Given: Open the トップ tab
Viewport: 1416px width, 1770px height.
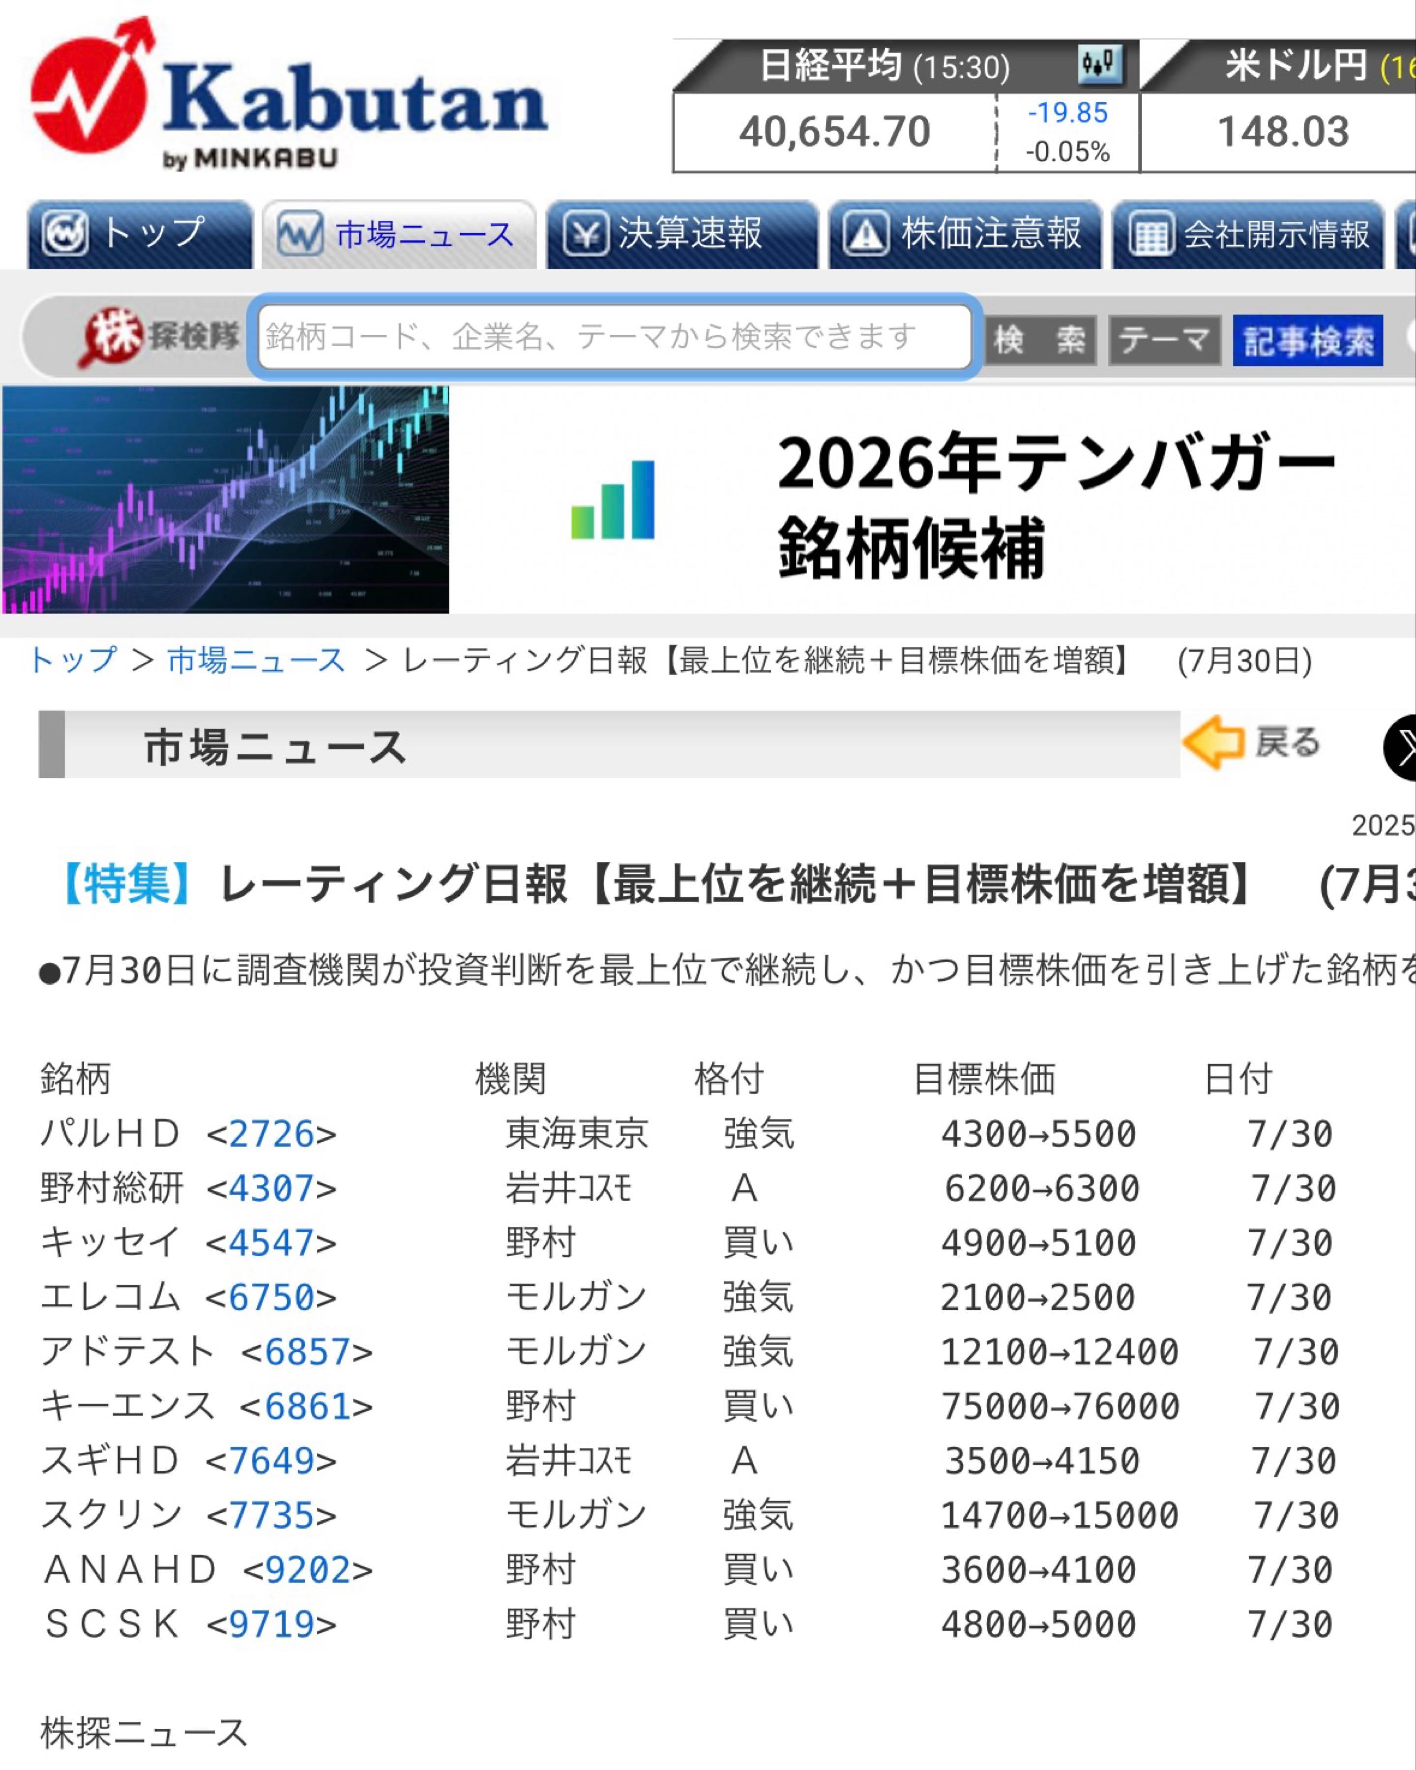Looking at the screenshot, I should click(x=140, y=235).
